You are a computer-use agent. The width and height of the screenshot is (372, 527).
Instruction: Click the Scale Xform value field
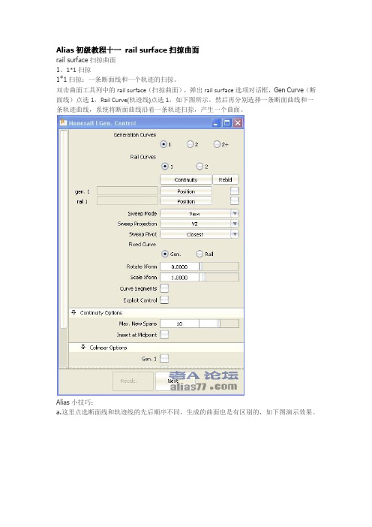[179, 277]
